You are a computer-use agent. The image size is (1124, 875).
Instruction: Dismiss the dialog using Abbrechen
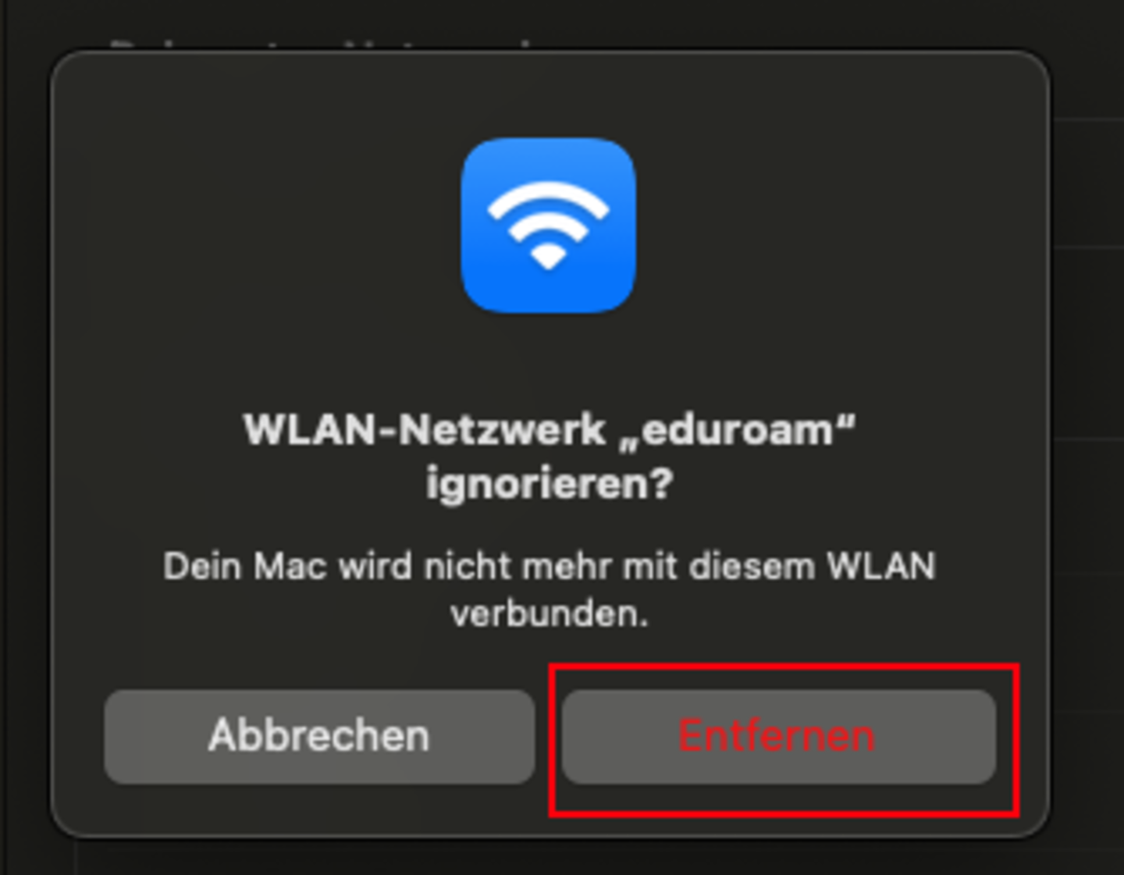click(319, 736)
